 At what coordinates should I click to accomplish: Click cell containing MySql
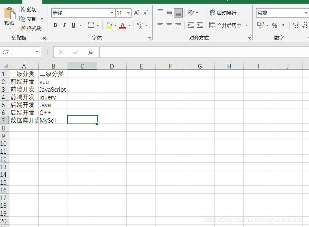pos(53,120)
